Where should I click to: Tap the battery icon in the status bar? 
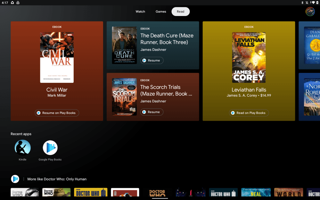point(317,3)
